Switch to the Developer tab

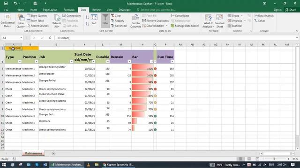(125, 10)
